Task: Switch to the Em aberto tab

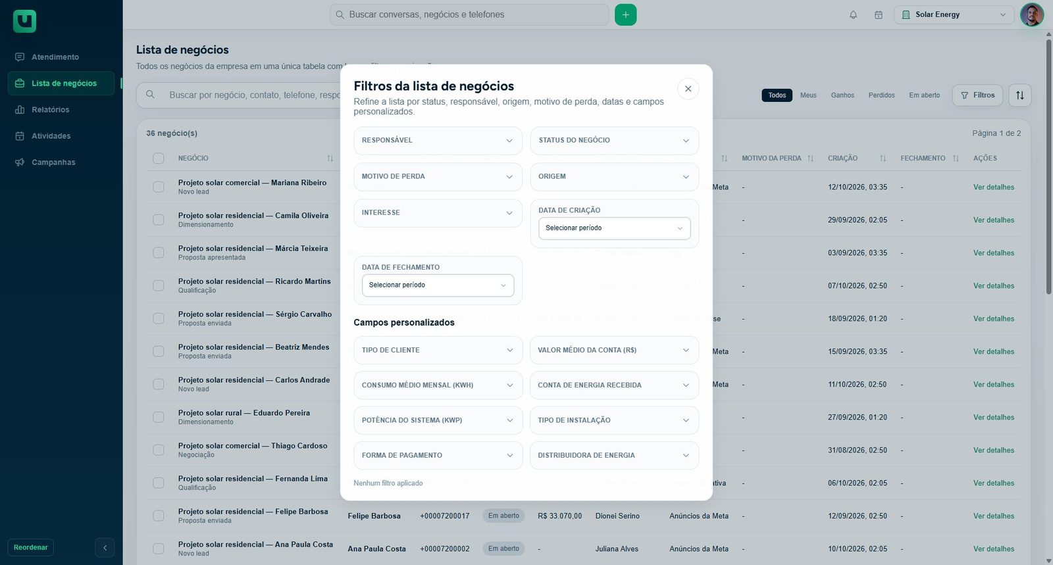Action: pyautogui.click(x=924, y=95)
